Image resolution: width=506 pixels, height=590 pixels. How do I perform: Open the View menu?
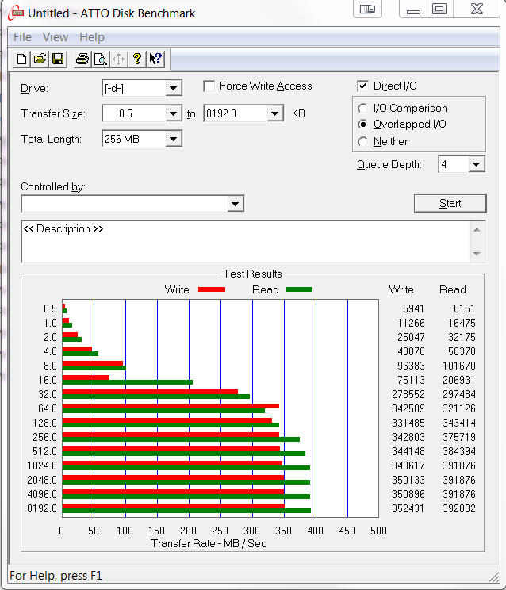[x=56, y=37]
